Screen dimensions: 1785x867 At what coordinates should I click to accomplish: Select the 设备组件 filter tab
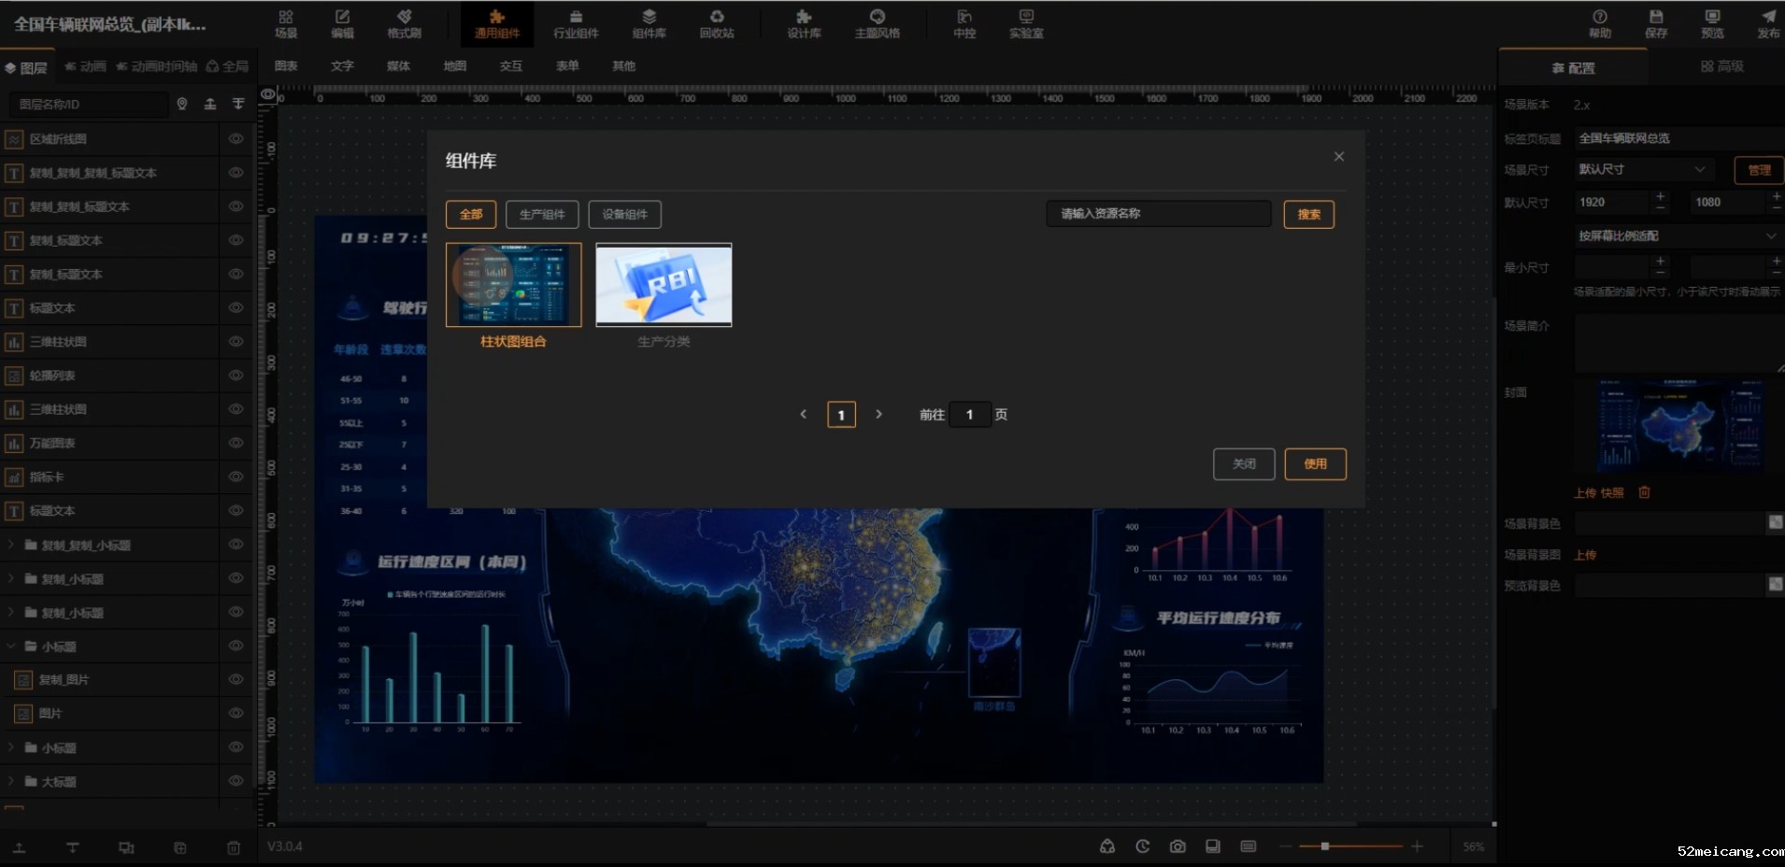pyautogui.click(x=624, y=215)
